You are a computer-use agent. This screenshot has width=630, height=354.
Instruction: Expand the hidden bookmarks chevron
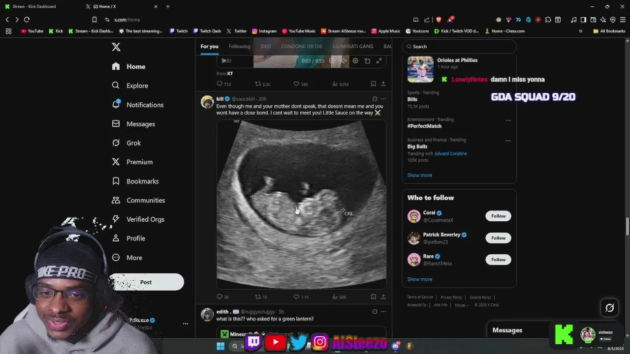[580, 31]
